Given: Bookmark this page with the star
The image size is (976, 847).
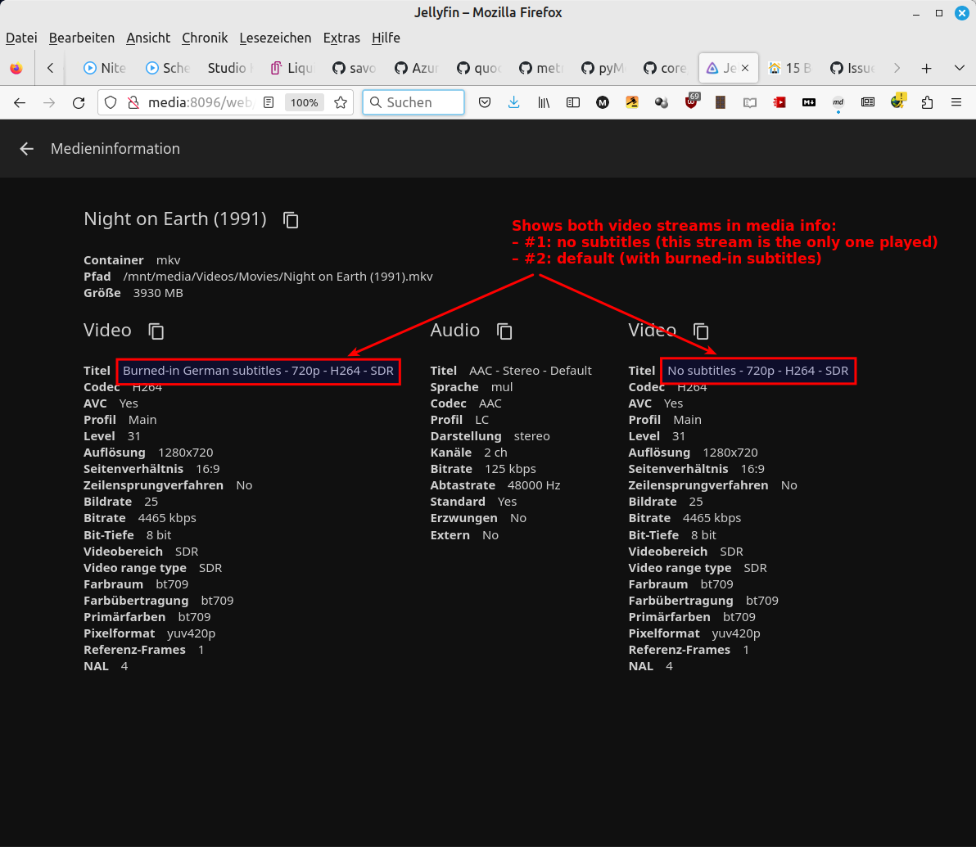Looking at the screenshot, I should click(x=340, y=103).
